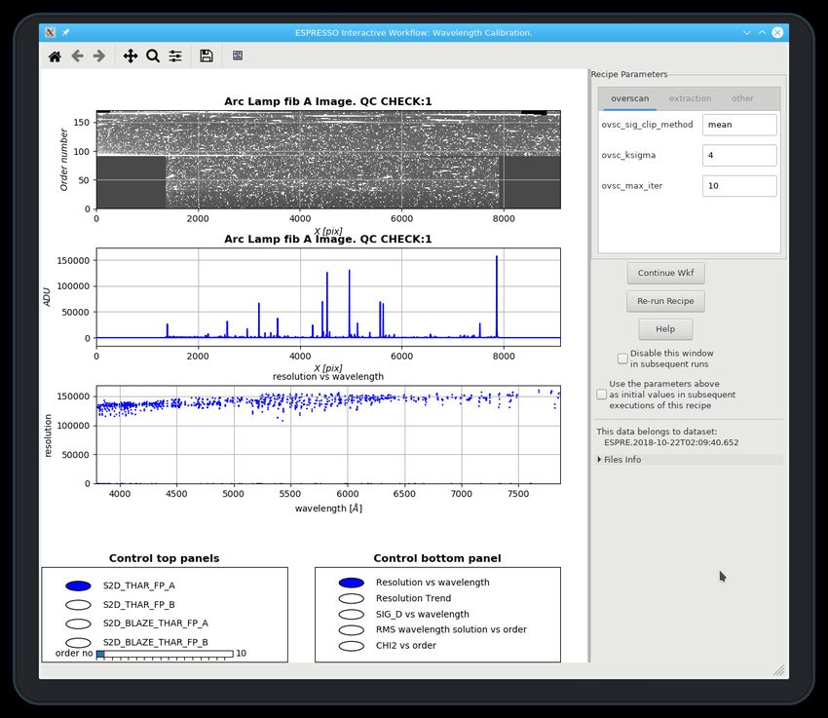Screen dimensions: 828x718
Task: Select Resolution vs wavelength radio option
Action: (x=351, y=583)
